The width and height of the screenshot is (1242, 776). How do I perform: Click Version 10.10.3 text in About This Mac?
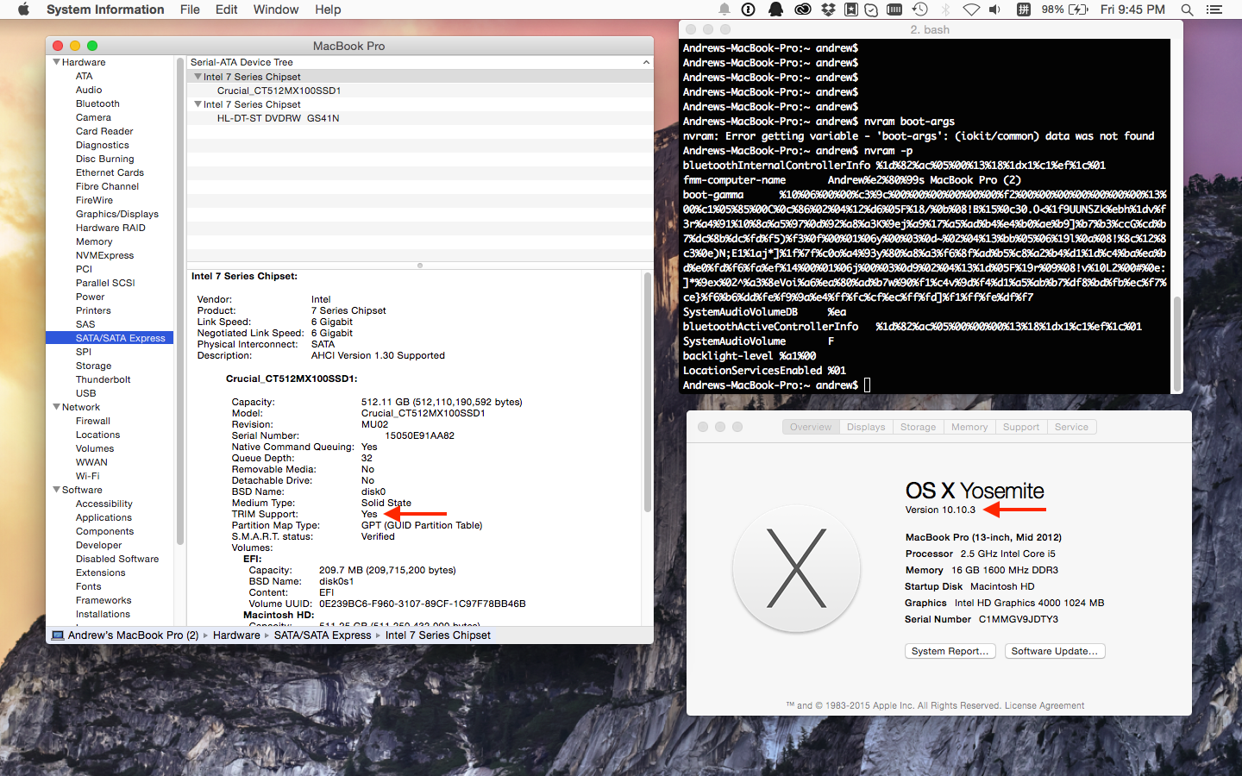pyautogui.click(x=940, y=510)
